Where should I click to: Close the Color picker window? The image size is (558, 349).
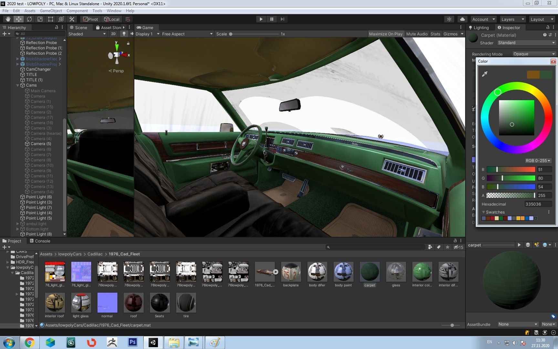[x=553, y=61]
